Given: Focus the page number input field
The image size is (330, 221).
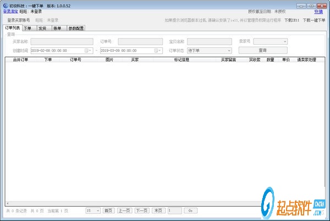Looking at the screenshot, I should (175, 211).
